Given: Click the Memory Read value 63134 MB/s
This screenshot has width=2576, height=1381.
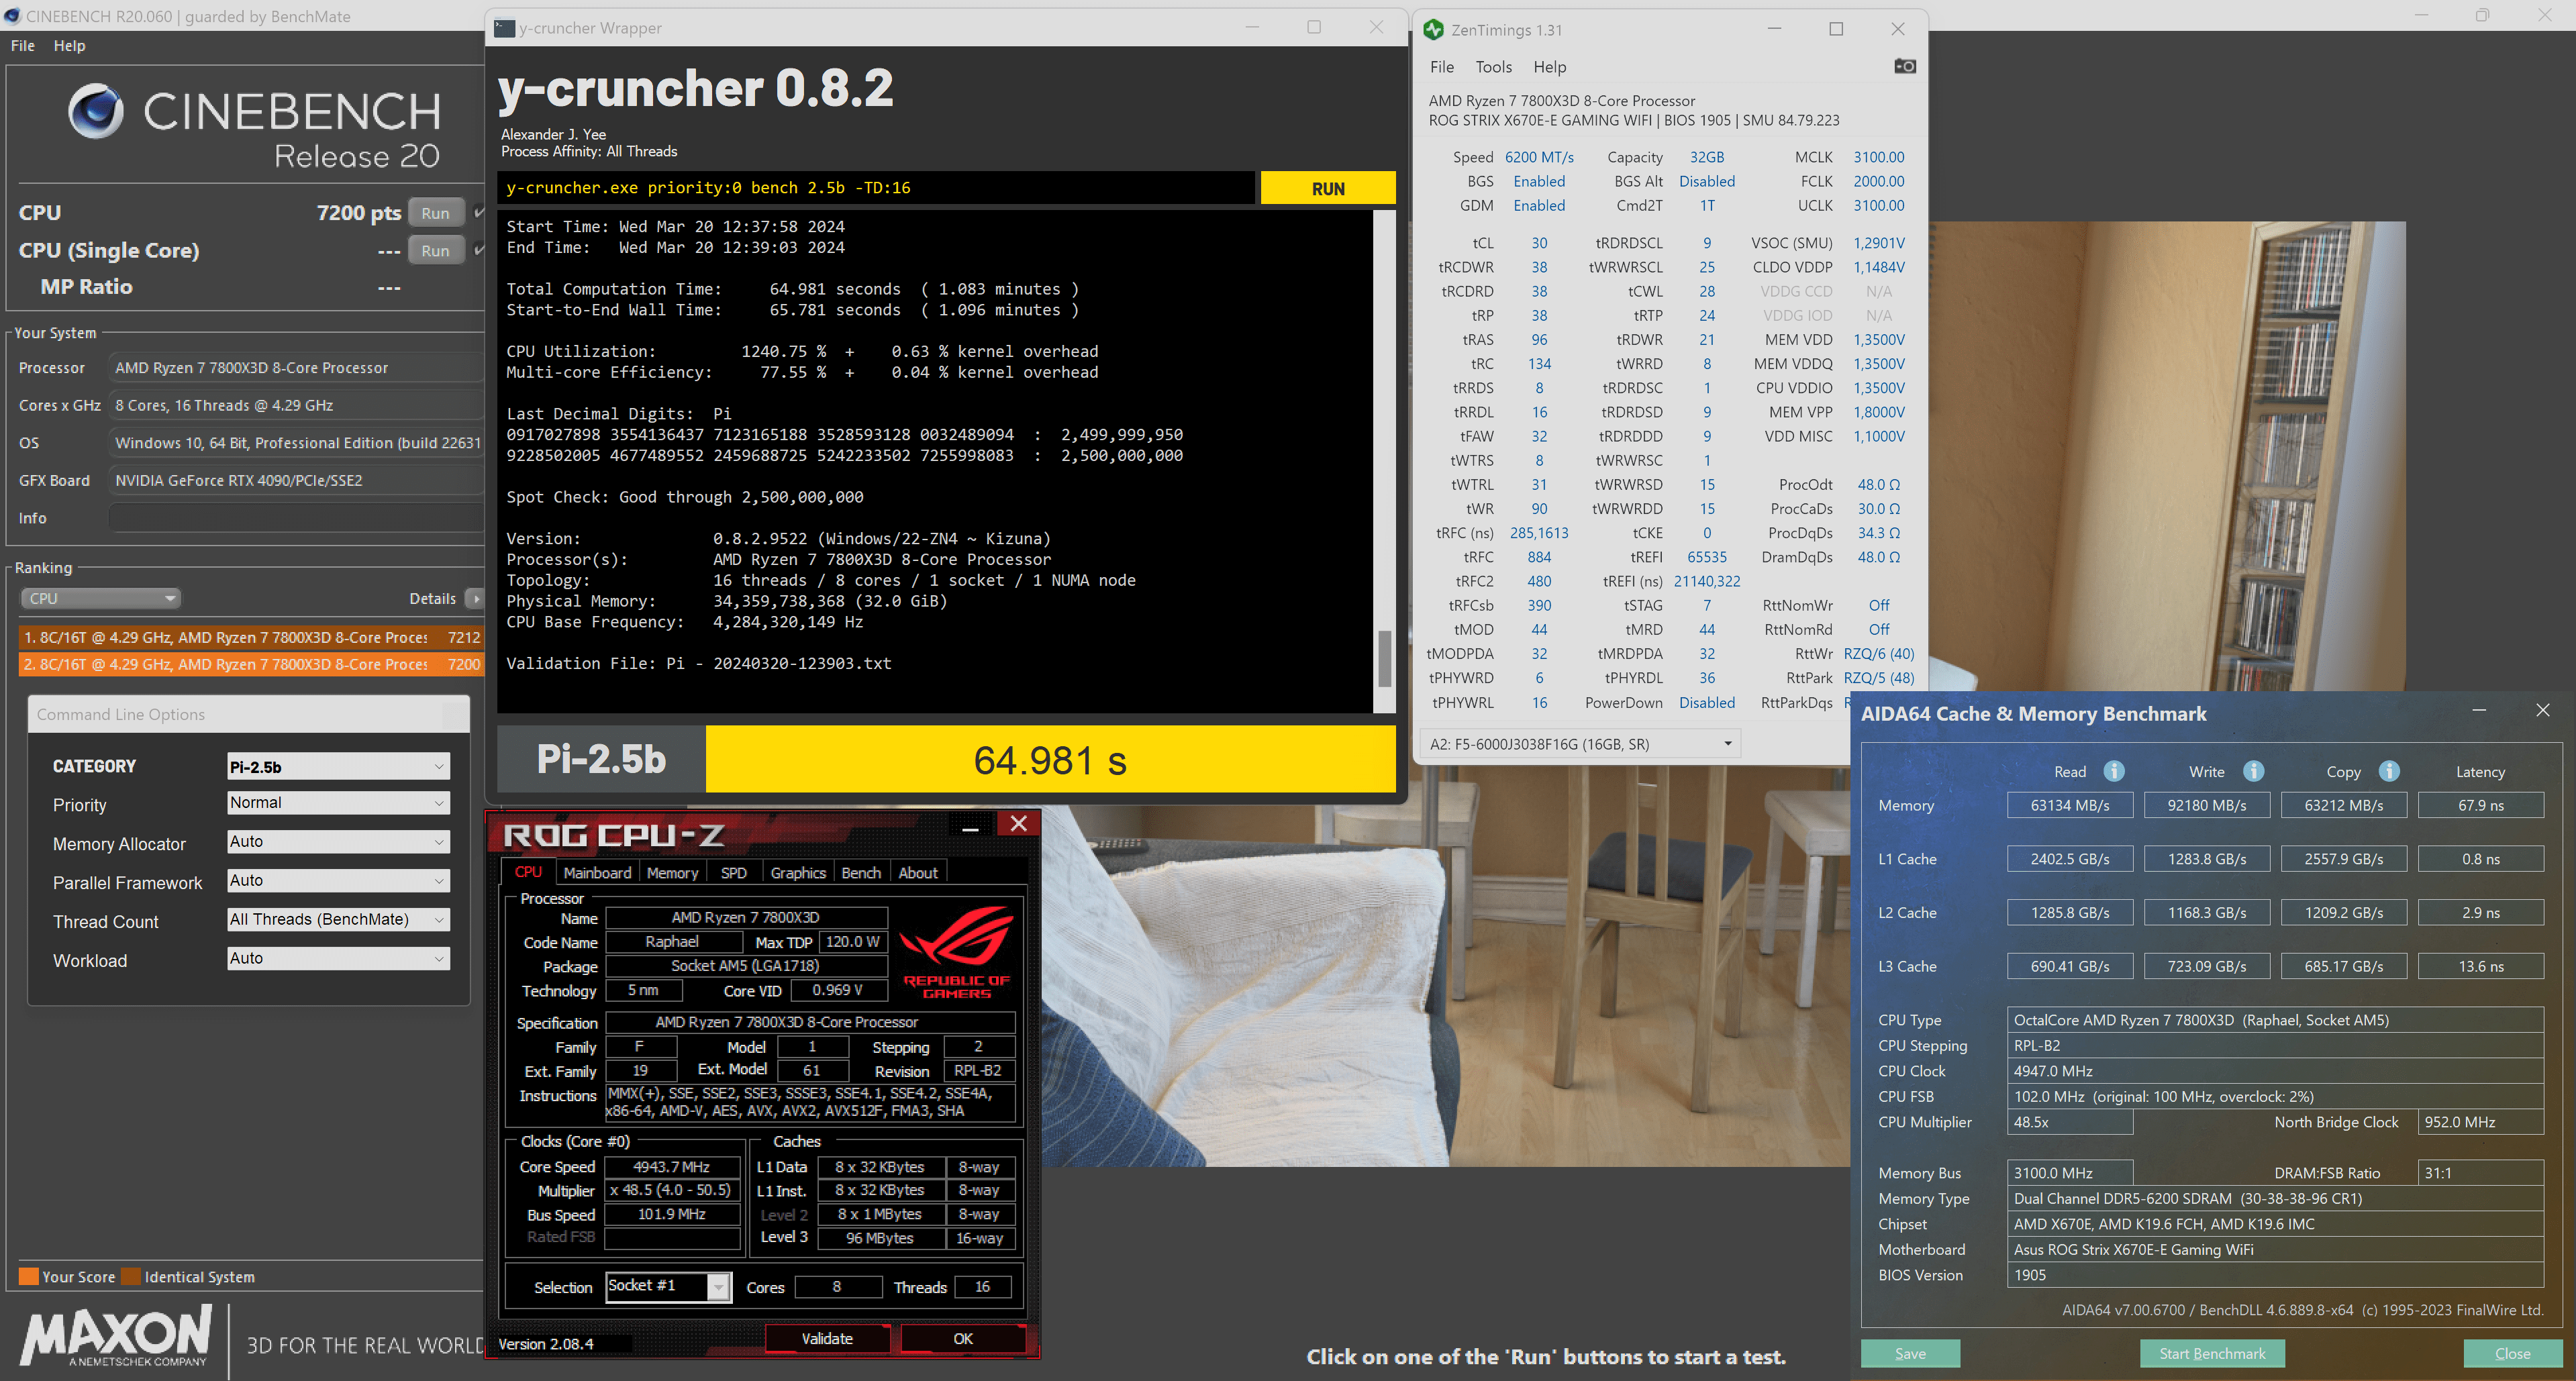Looking at the screenshot, I should (x=2069, y=805).
